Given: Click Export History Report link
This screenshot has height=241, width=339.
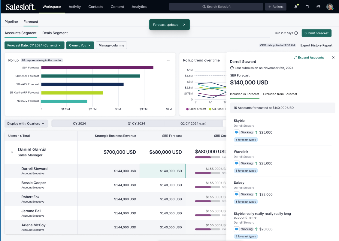Looking at the screenshot, I should (x=316, y=45).
